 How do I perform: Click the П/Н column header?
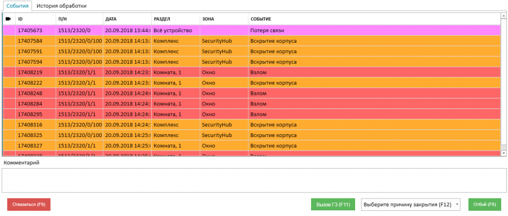[x=80, y=19]
